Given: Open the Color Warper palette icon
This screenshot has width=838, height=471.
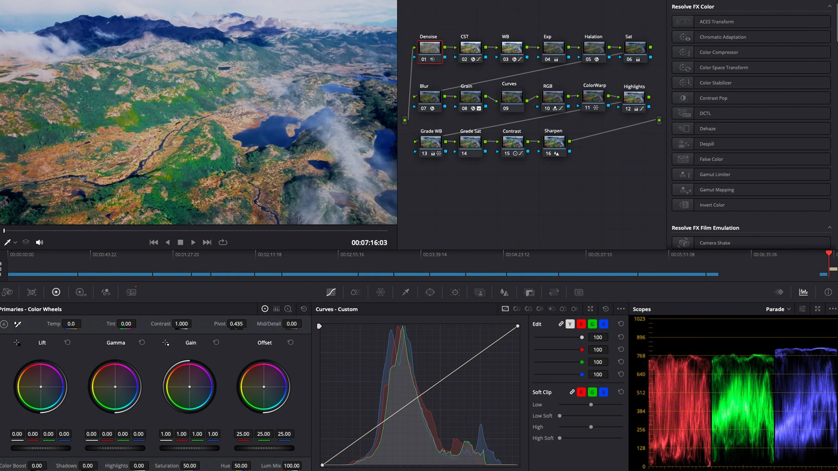Looking at the screenshot, I should pyautogui.click(x=380, y=292).
